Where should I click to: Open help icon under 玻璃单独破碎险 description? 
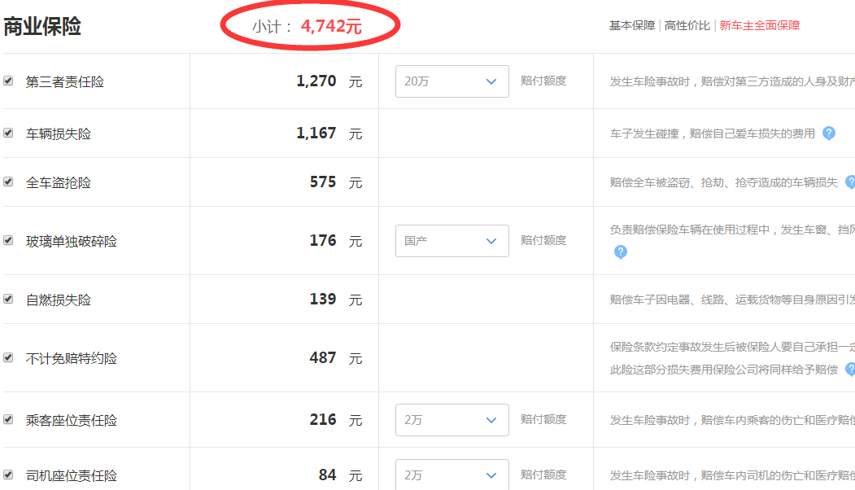[x=621, y=252]
